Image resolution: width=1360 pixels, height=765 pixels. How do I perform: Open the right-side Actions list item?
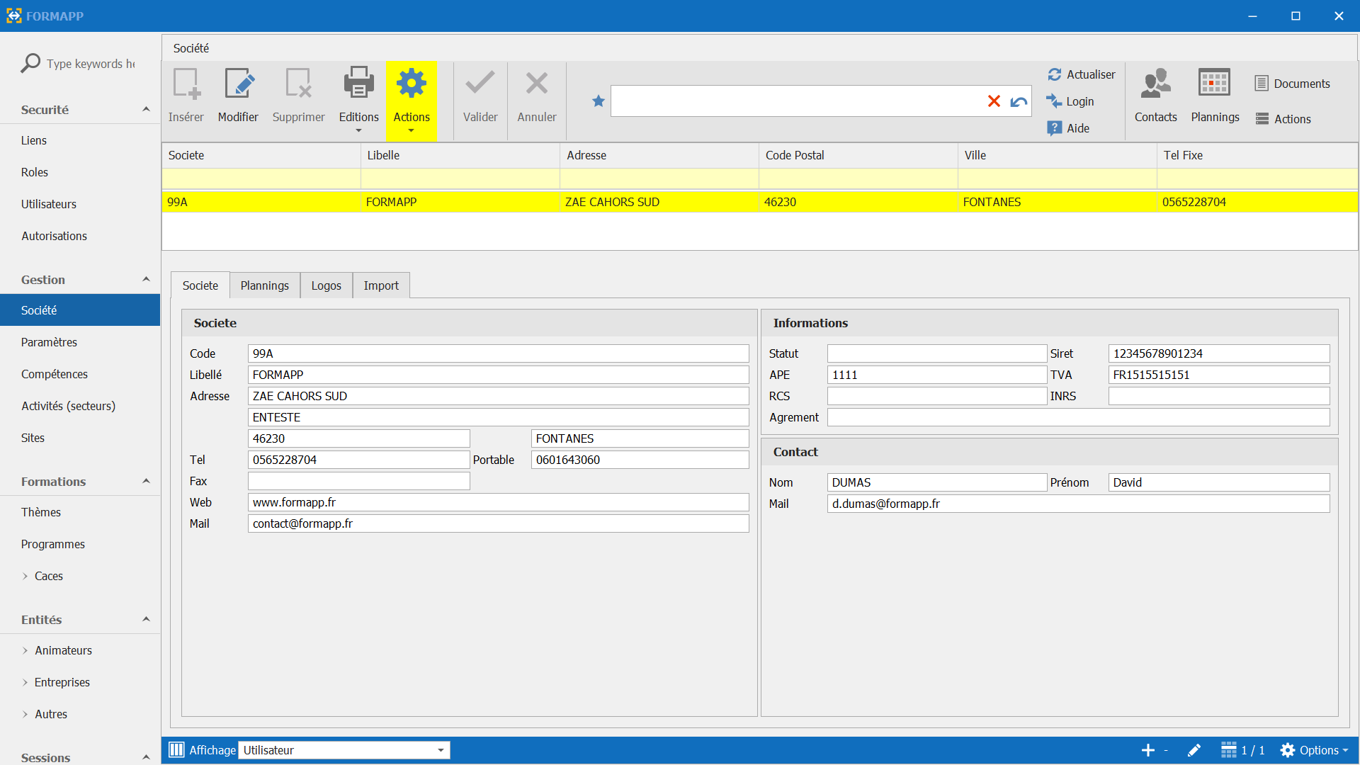click(1283, 119)
